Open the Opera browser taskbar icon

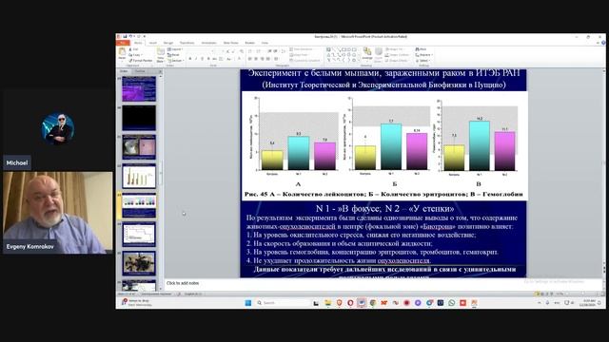click(350, 303)
